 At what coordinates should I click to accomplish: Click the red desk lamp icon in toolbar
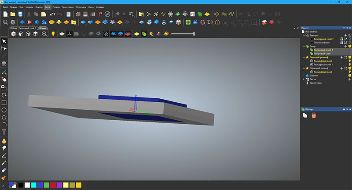pos(100,14)
